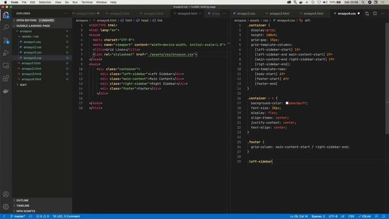Open the Explorer view in activity bar
This screenshot has height=219, width=389.
pyautogui.click(x=6, y=15)
